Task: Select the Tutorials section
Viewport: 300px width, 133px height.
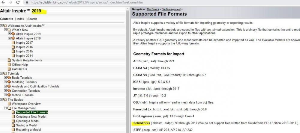Action: 13,74
